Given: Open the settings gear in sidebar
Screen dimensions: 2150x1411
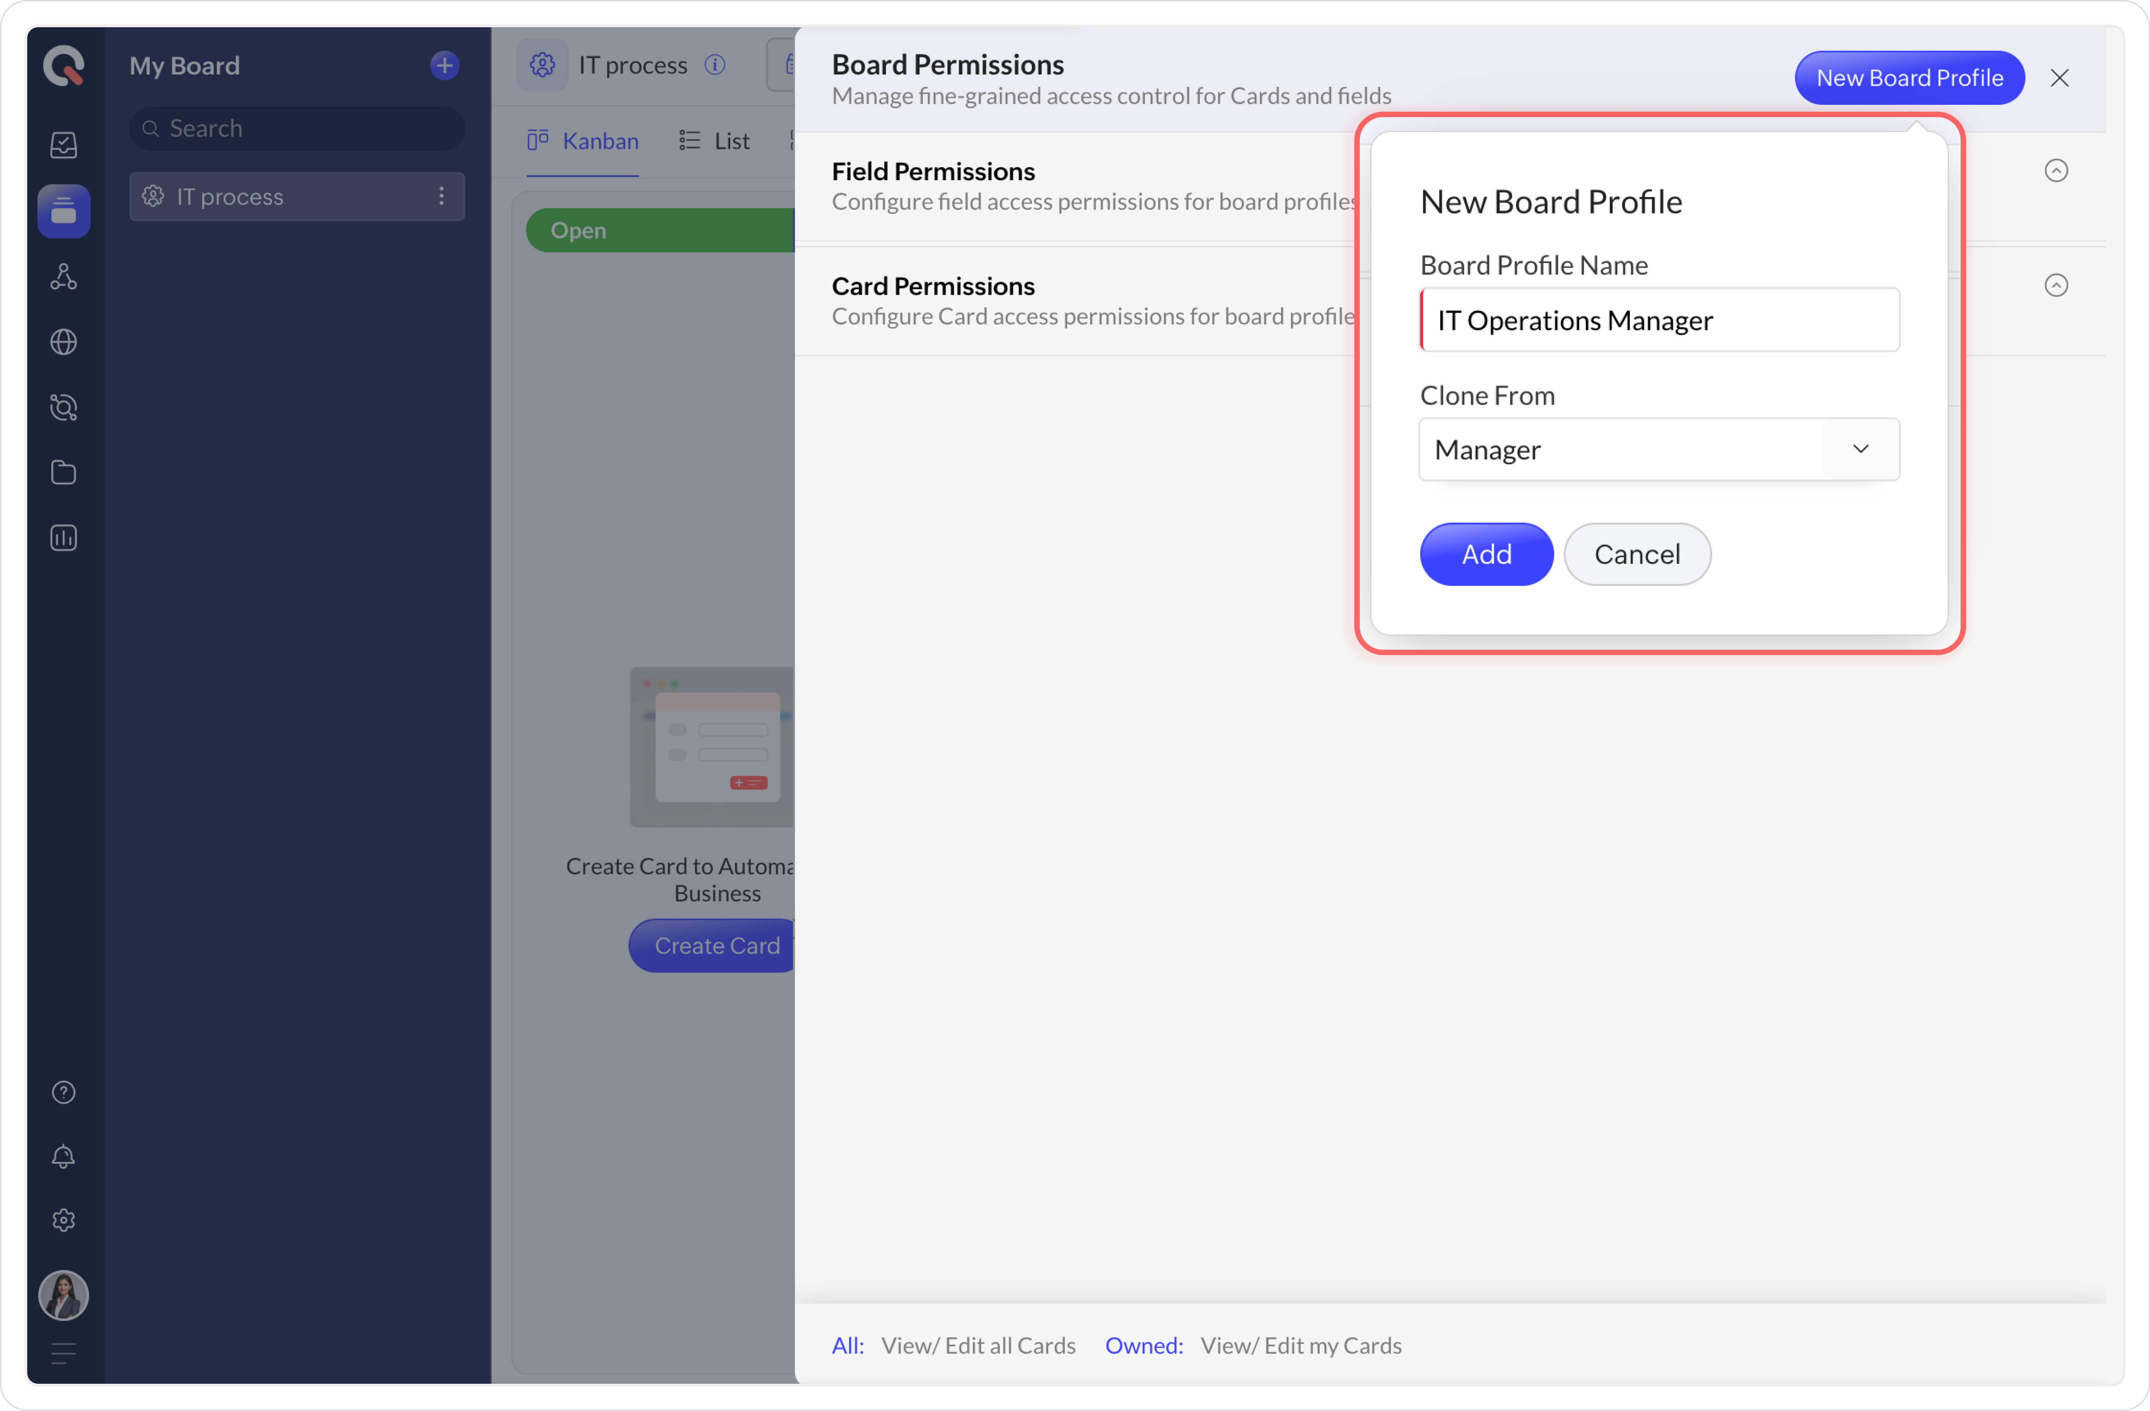Looking at the screenshot, I should 63,1220.
